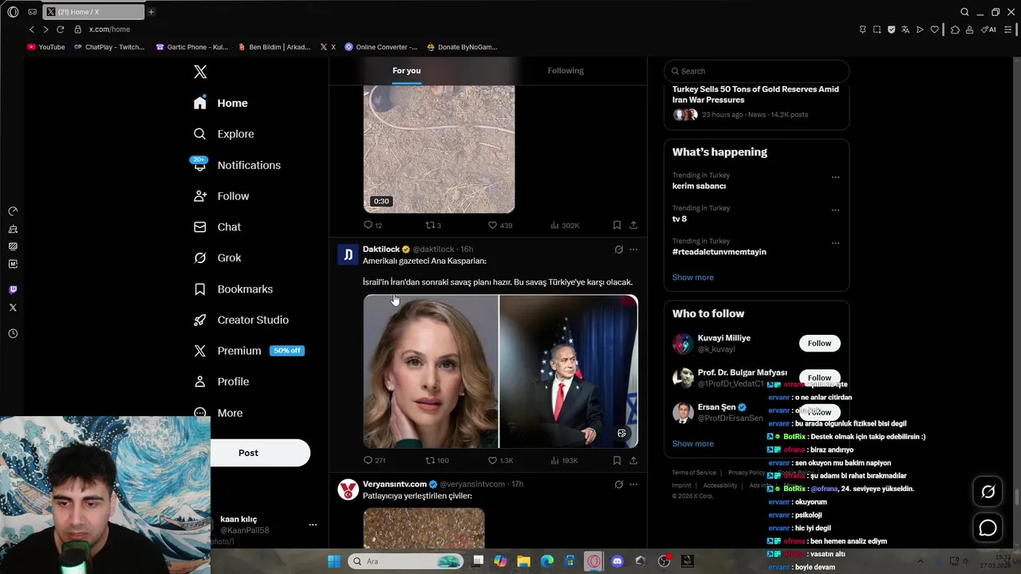The height and width of the screenshot is (574, 1021).
Task: Open Opera translate page icon
Action: click(905, 29)
